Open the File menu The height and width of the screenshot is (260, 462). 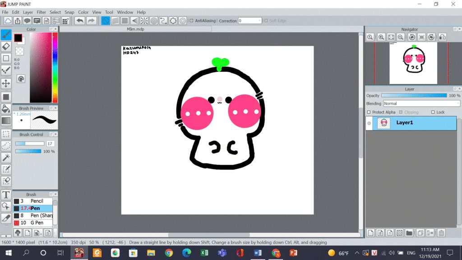(x=5, y=12)
